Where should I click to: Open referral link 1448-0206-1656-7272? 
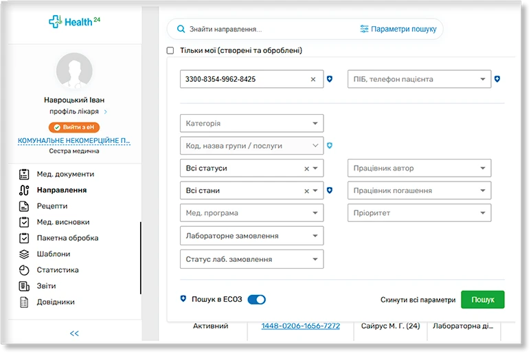pyautogui.click(x=300, y=326)
